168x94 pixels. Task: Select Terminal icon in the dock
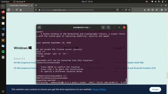[3, 6]
